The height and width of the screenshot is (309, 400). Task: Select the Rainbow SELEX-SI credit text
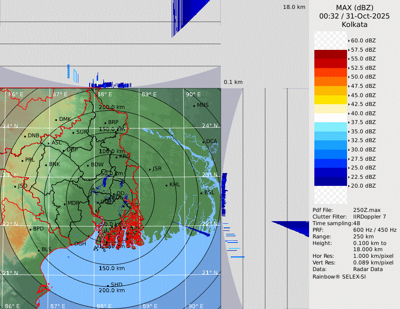pyautogui.click(x=339, y=276)
